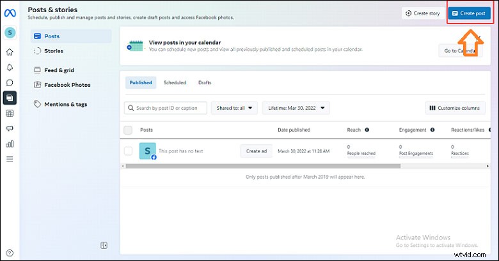Tick the select-all checkbox in header
499x261 pixels.
pos(128,130)
